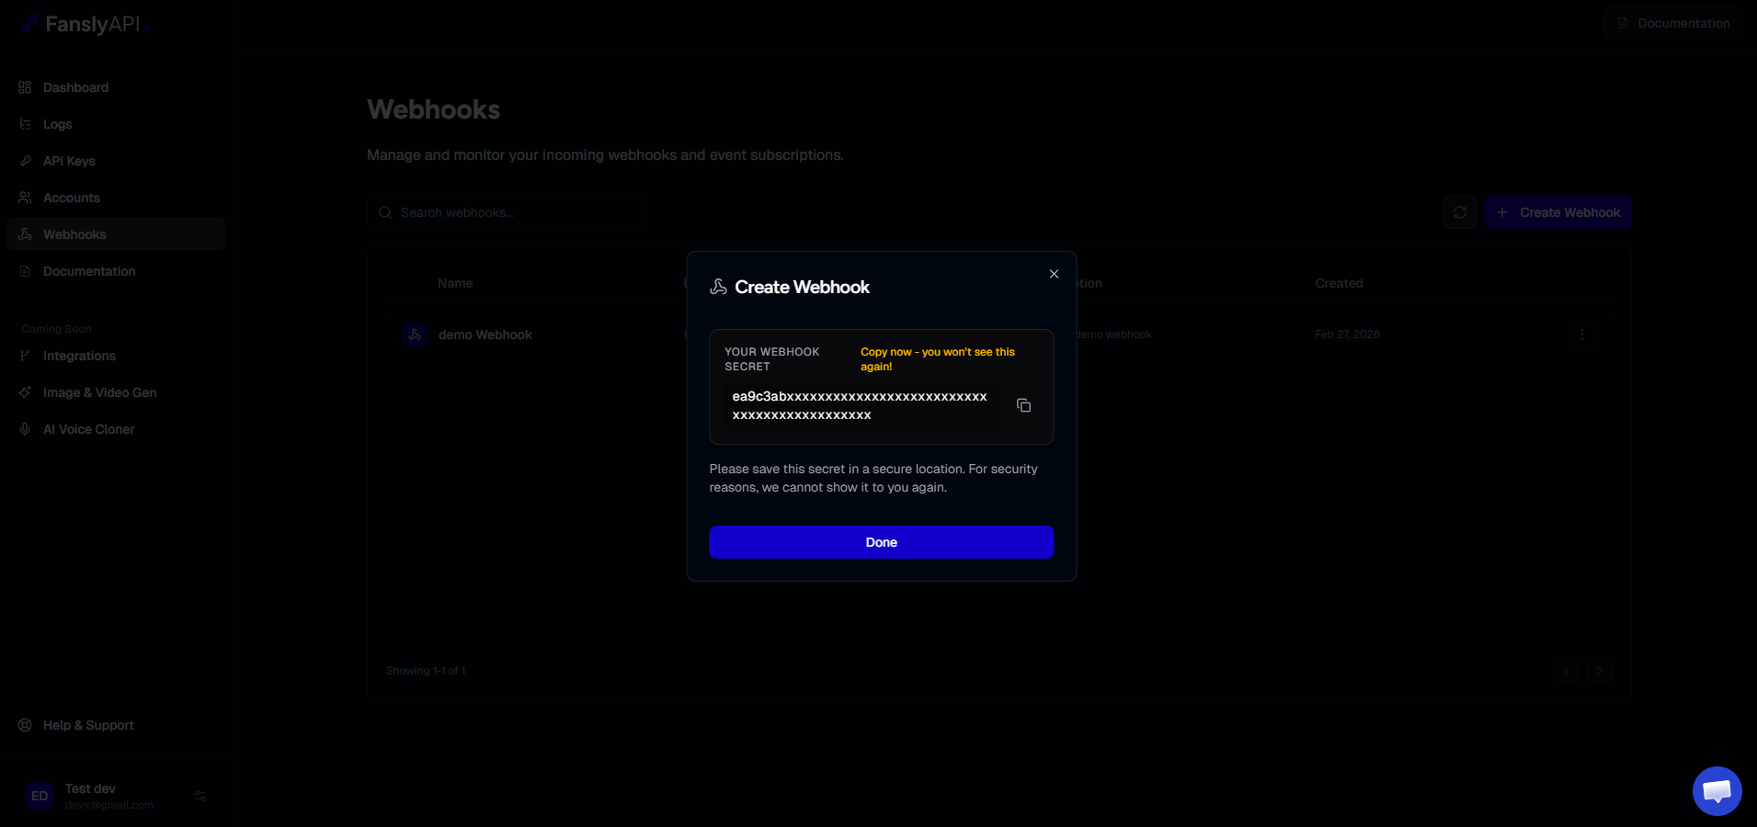Click the refresh webhooks icon

(1459, 211)
